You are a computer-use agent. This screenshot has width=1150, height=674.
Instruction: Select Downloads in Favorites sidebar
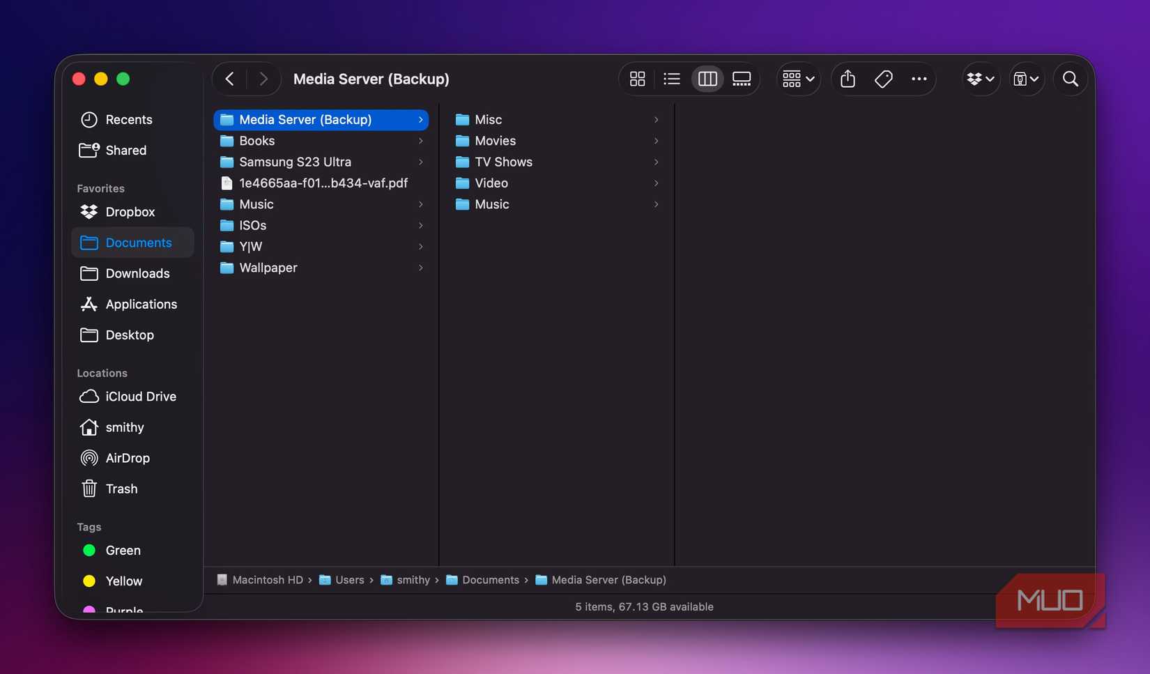137,273
